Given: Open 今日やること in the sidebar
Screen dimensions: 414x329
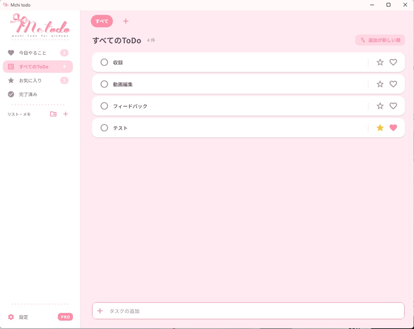Looking at the screenshot, I should pyautogui.click(x=38, y=53).
